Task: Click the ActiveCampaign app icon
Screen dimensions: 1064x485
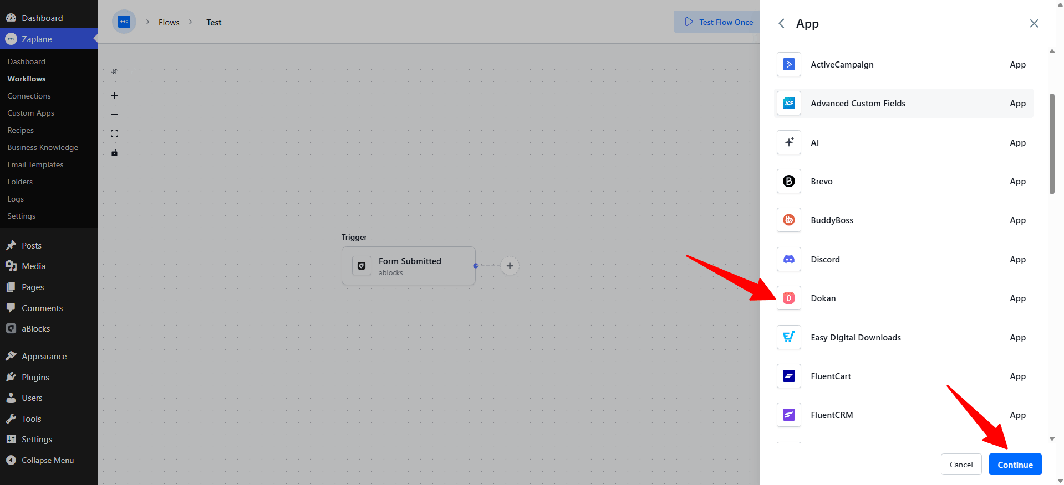Action: pyautogui.click(x=788, y=65)
